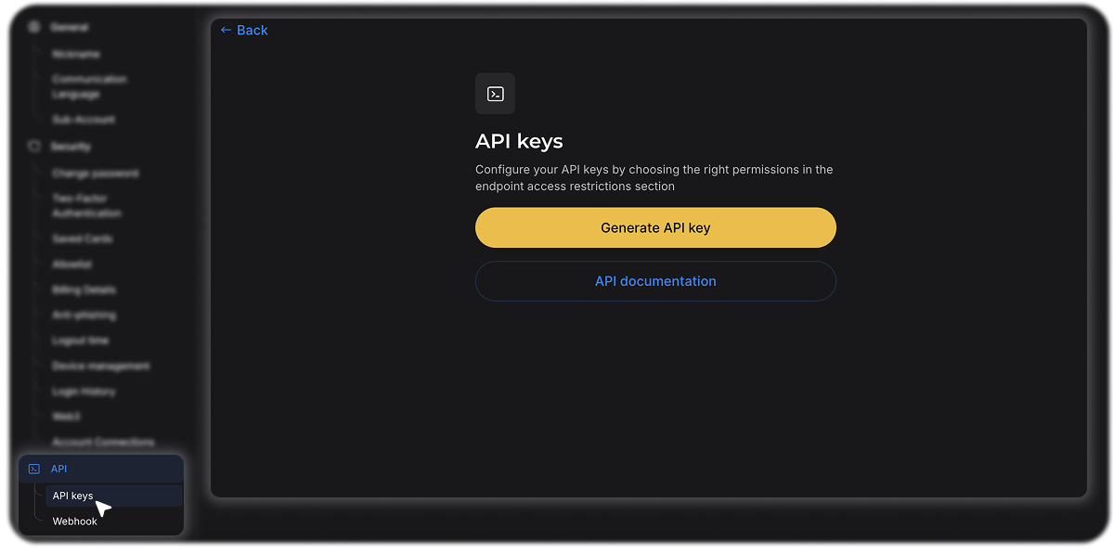Screen dimensions: 1114x554
Task: Click the terminal icon above API keys heading
Action: point(495,94)
